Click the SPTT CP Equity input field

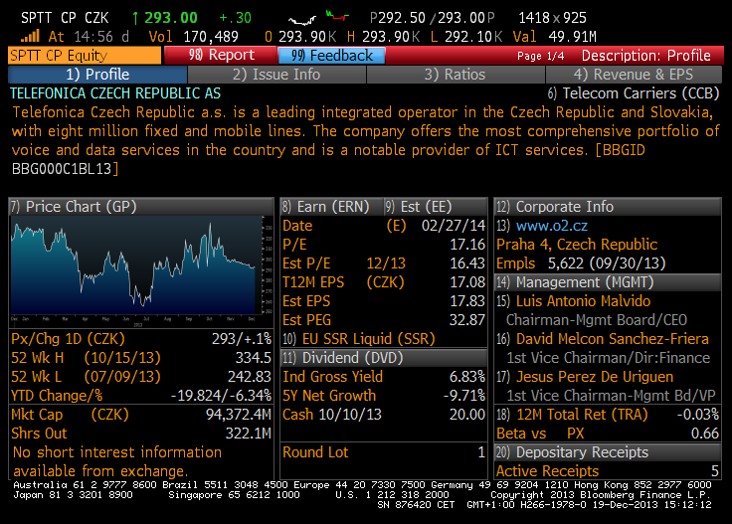[85, 55]
